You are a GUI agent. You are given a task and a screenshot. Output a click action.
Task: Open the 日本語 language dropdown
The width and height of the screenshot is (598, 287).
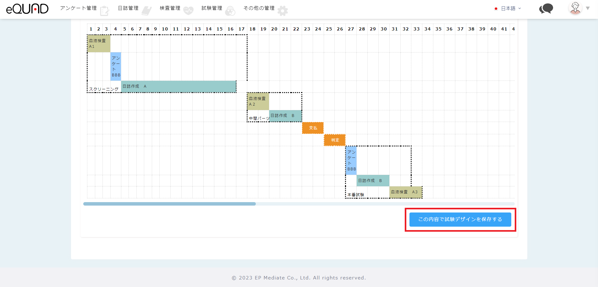(x=508, y=8)
